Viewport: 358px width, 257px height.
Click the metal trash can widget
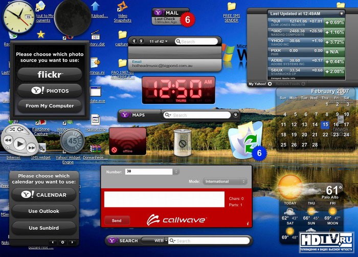[183, 143]
